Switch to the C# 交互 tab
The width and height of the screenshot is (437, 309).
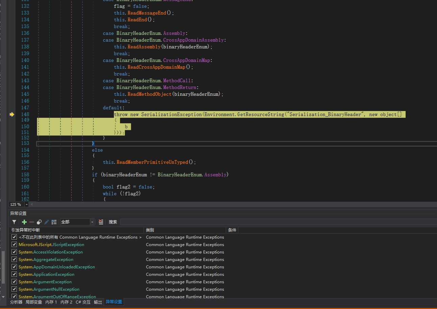[x=83, y=302]
